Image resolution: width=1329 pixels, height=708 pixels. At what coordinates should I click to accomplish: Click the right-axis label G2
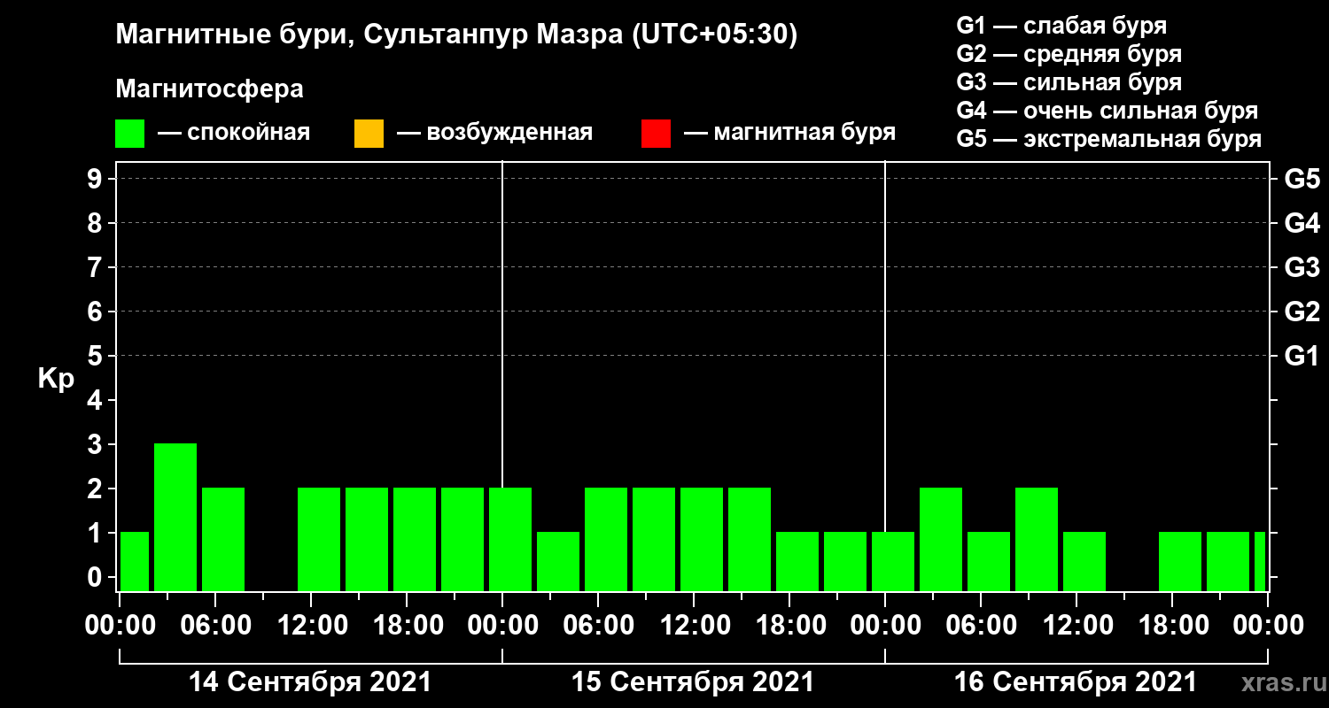[1302, 312]
